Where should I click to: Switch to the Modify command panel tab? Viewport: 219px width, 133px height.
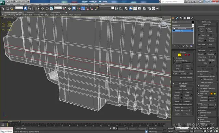coord(177,18)
